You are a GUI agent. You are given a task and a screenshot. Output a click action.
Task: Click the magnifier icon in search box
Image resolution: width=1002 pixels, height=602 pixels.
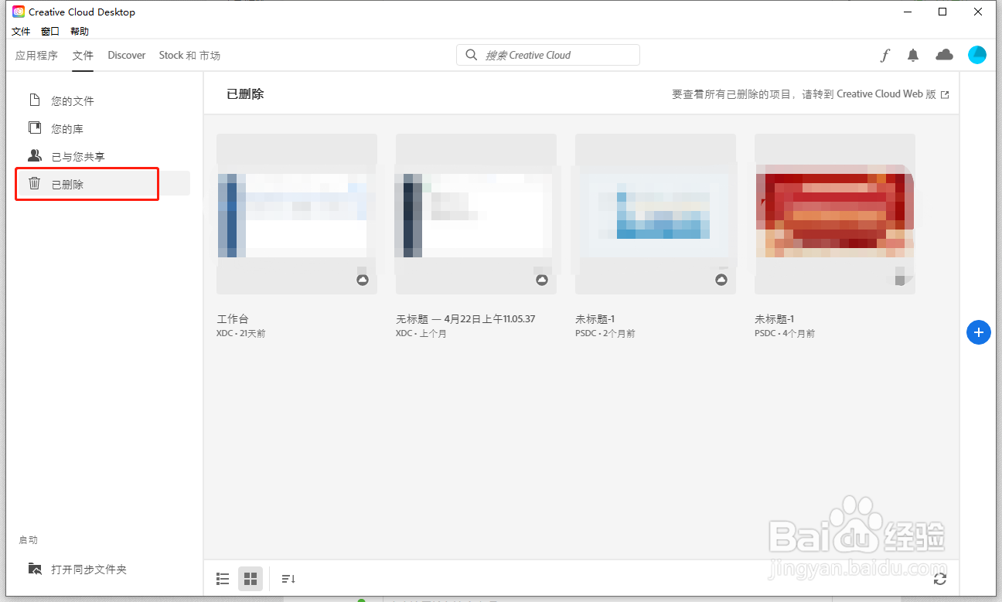(x=471, y=55)
